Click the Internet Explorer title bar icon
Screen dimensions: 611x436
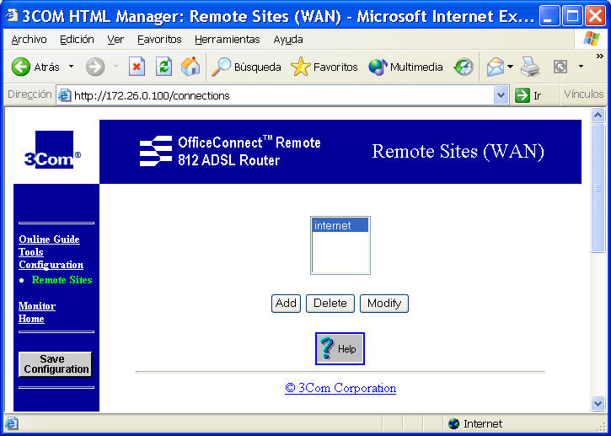(x=12, y=16)
